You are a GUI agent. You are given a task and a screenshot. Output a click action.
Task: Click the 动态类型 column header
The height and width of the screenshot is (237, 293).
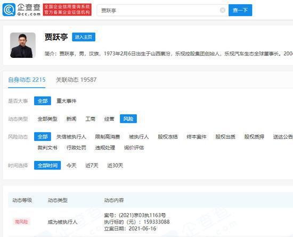pos(58,200)
